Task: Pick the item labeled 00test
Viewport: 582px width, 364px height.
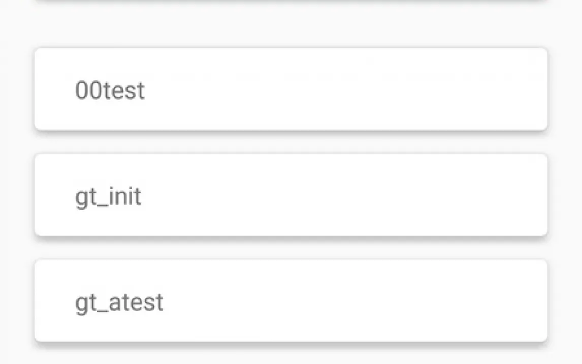Action: coord(290,89)
